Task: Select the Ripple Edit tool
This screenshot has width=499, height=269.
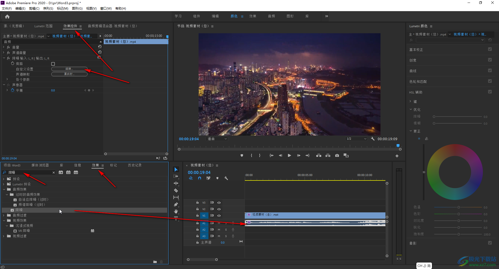Action: (x=176, y=183)
